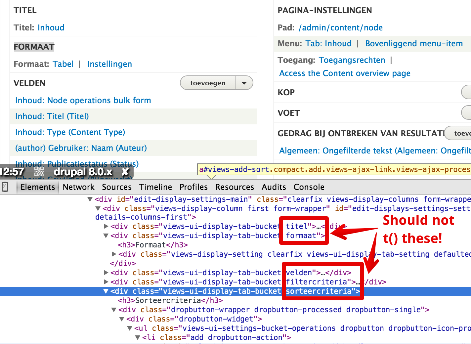The height and width of the screenshot is (344, 471).
Task: Select the h3 Sorteercriteria line in DOM
Action: click(170, 301)
